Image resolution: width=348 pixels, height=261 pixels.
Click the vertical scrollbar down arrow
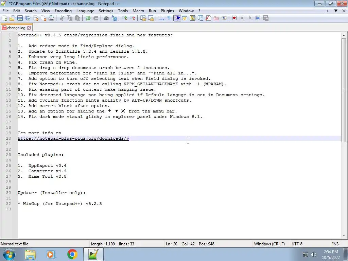click(x=344, y=235)
